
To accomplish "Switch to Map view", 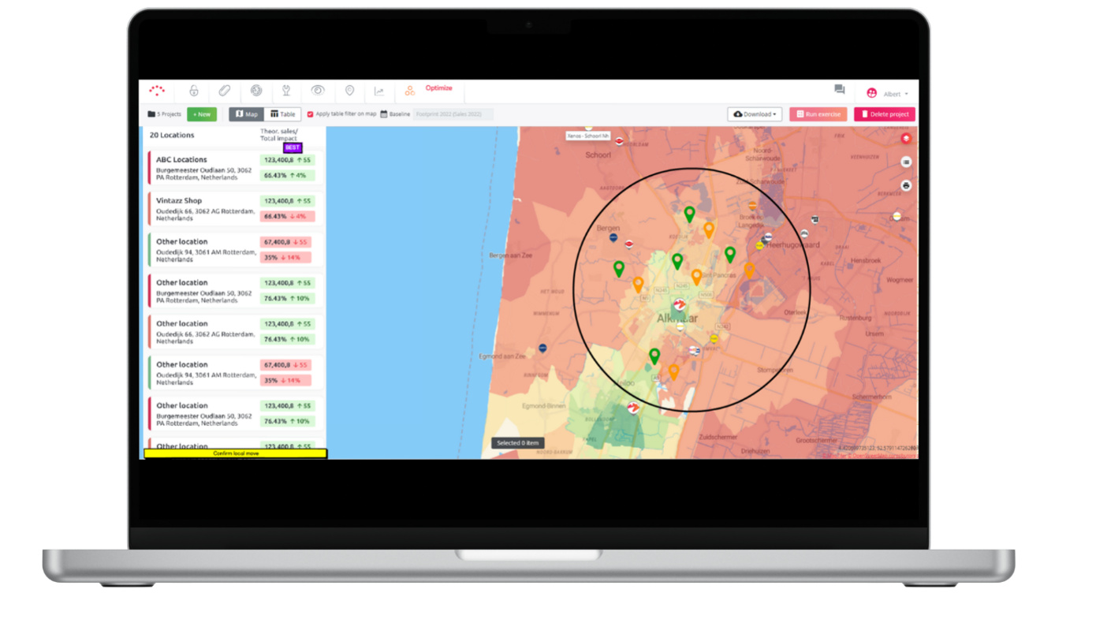I will click(246, 114).
